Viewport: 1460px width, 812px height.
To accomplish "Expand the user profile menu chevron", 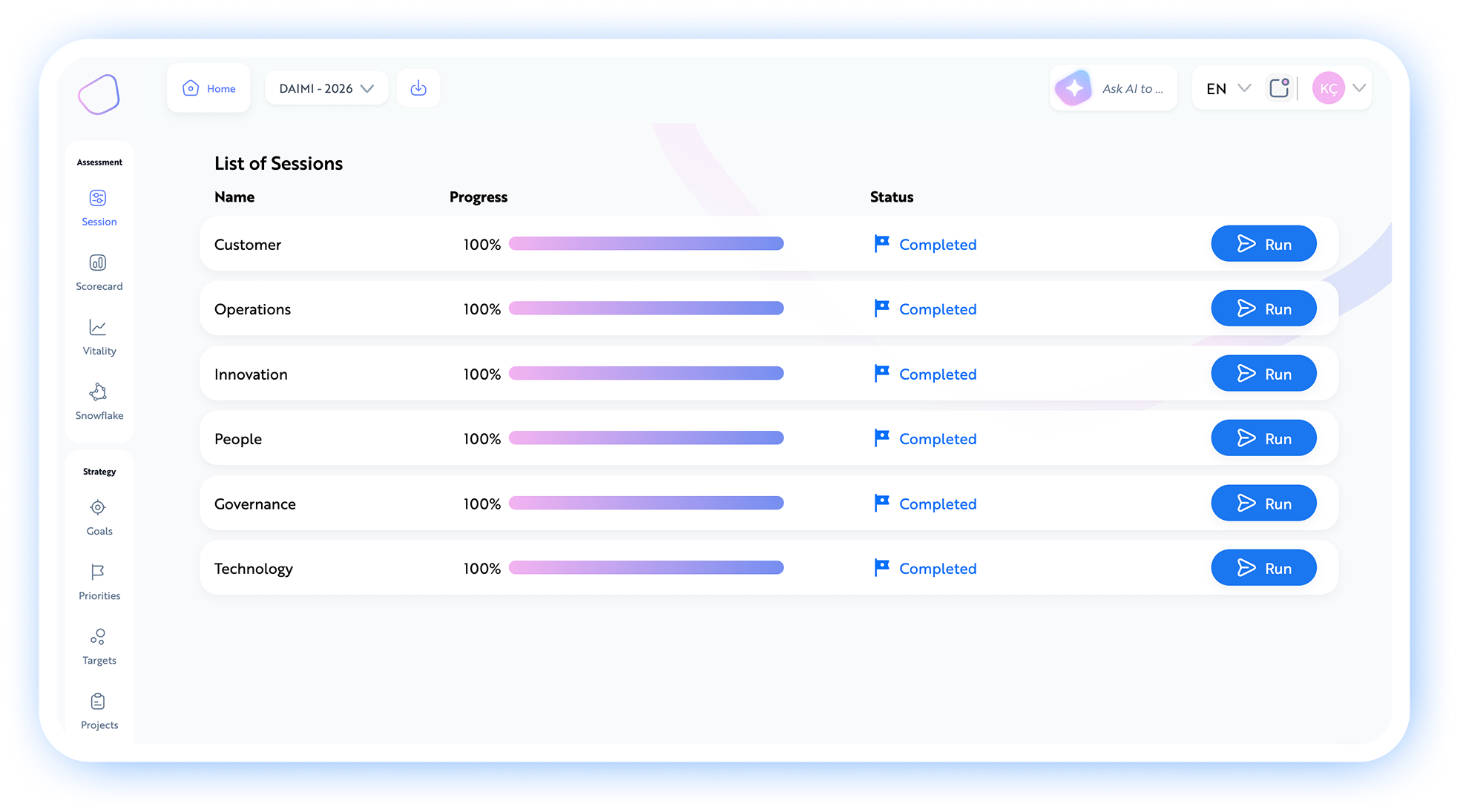I will (x=1359, y=88).
